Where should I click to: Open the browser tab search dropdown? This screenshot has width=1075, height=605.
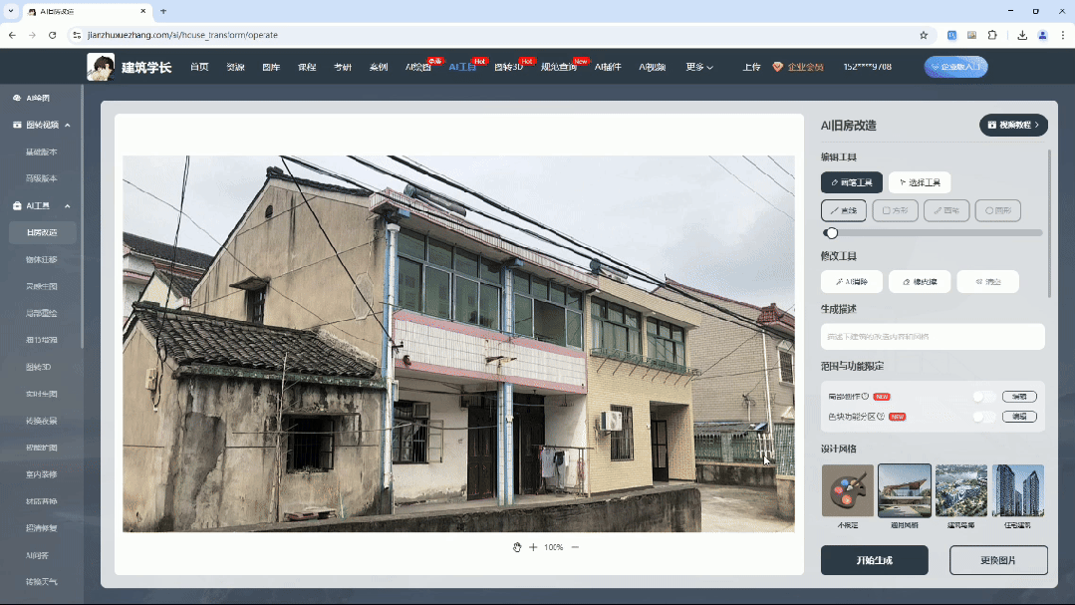[11, 12]
